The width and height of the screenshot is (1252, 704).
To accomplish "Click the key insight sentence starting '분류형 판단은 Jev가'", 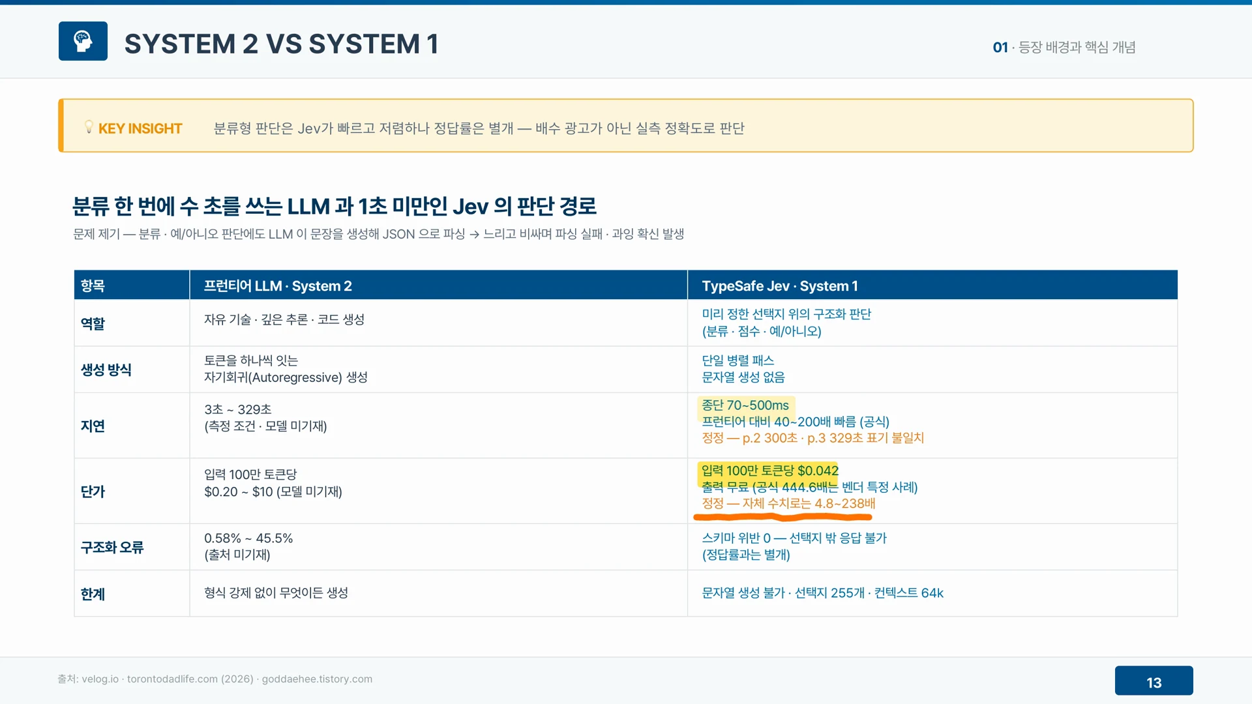I will pos(479,128).
